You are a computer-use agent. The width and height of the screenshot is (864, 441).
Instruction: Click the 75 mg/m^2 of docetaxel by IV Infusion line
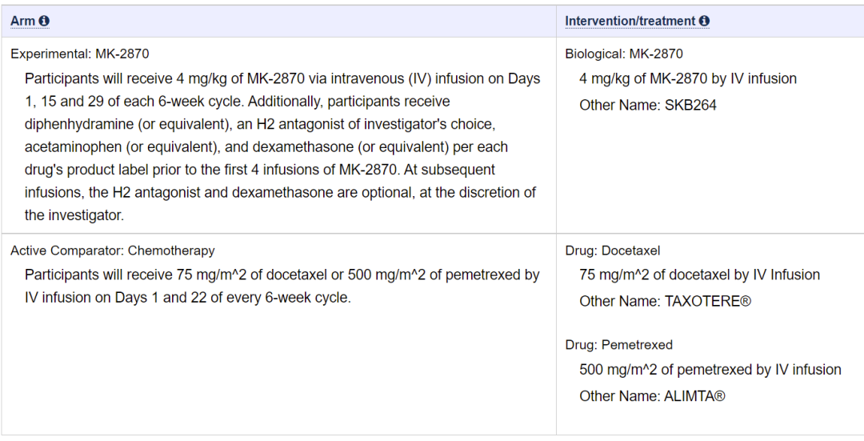699,275
